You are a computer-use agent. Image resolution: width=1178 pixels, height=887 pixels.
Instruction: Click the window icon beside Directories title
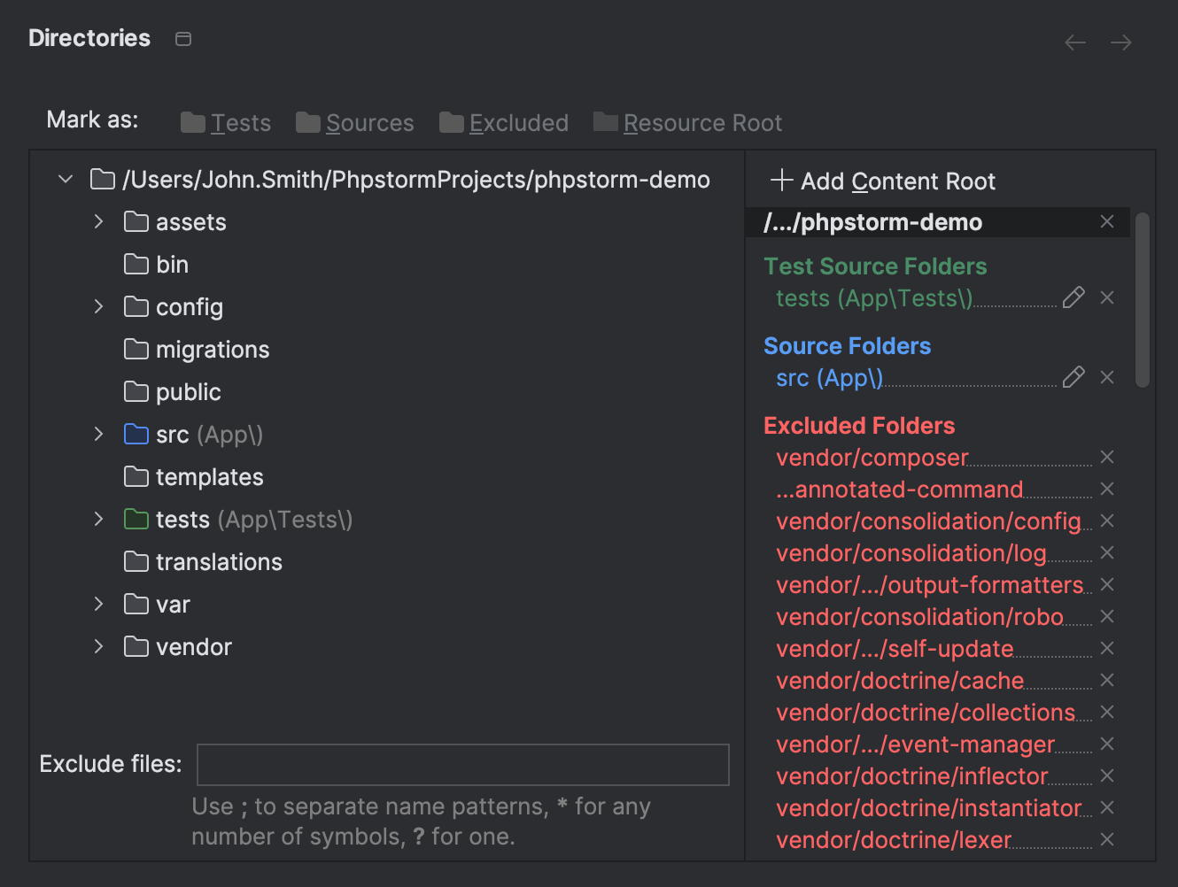click(183, 39)
